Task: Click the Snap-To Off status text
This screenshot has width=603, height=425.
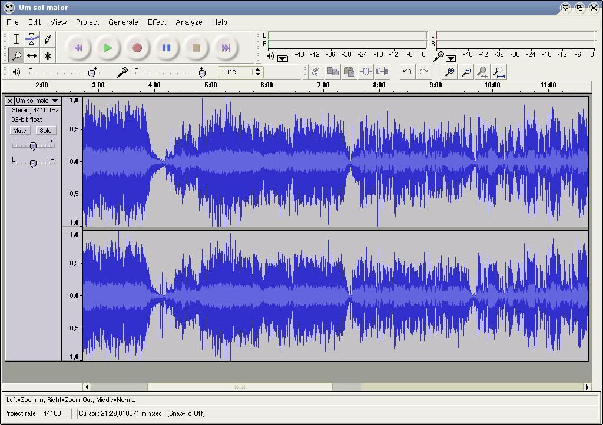Action: (x=185, y=413)
